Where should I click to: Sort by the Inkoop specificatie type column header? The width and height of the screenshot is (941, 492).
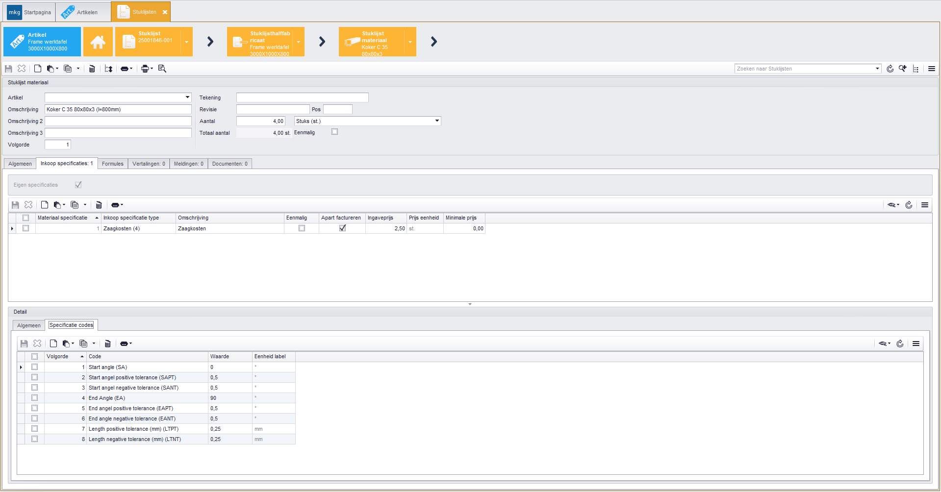click(138, 218)
